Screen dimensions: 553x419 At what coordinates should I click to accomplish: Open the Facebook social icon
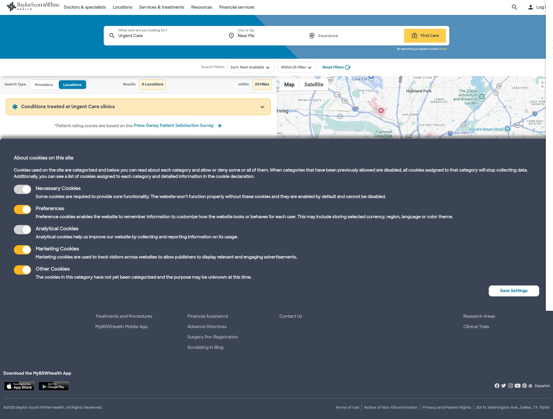coord(497,386)
